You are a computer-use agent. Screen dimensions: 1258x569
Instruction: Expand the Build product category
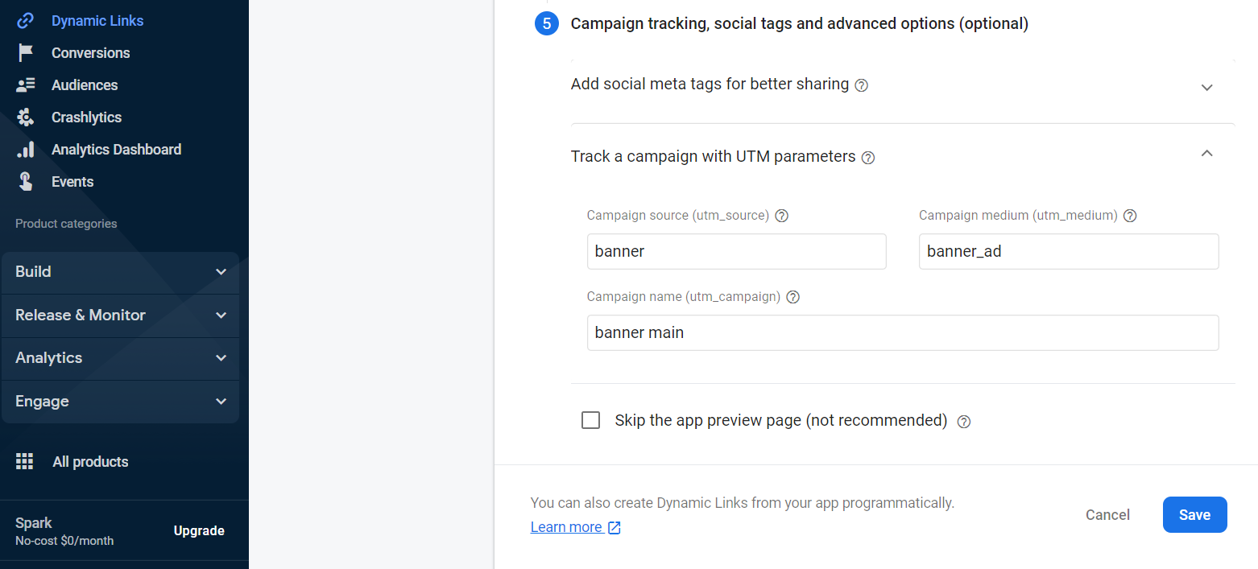[x=120, y=272]
